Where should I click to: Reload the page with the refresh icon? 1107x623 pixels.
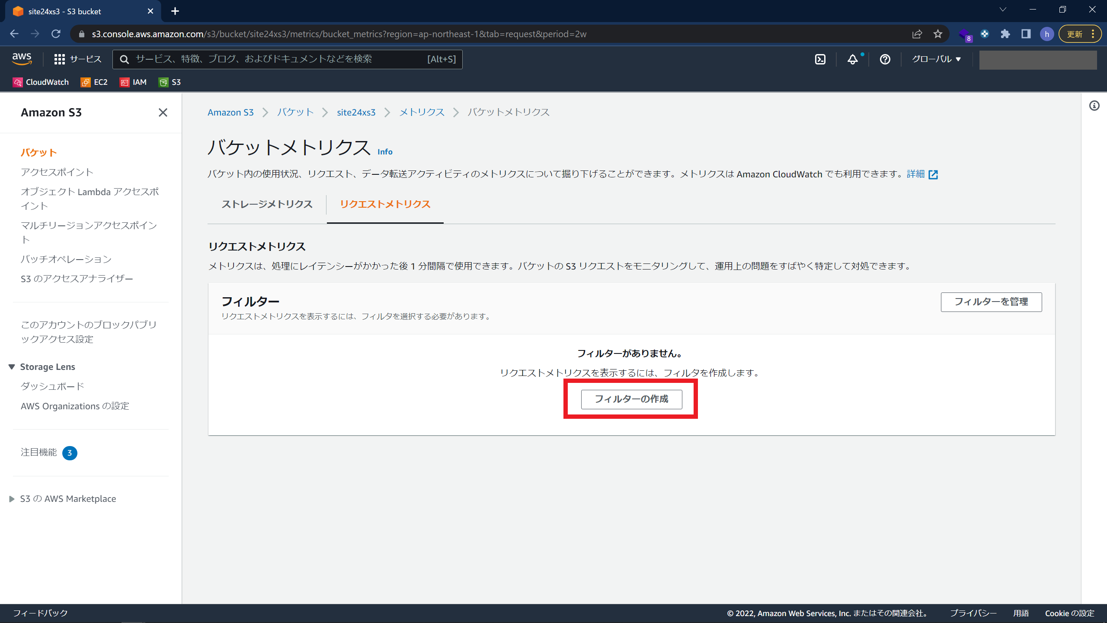tap(56, 34)
